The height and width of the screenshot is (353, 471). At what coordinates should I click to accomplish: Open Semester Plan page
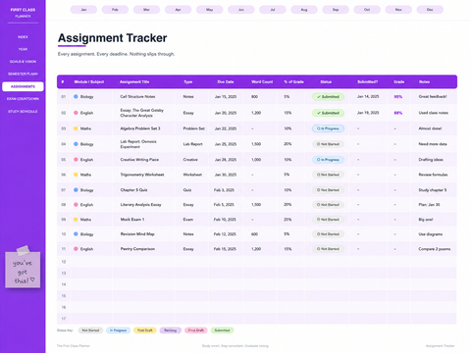pos(23,74)
